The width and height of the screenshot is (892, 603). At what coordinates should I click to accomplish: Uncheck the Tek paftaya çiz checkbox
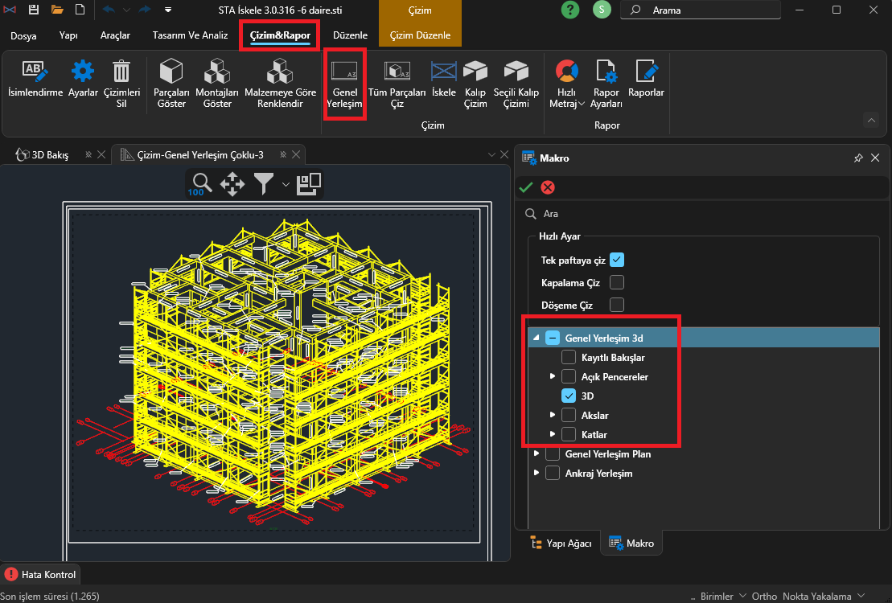coord(617,260)
